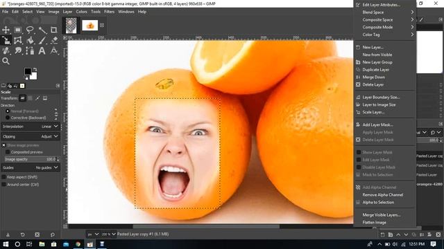
Task: Switch to the first image thumbnail tab
Action: click(71, 26)
